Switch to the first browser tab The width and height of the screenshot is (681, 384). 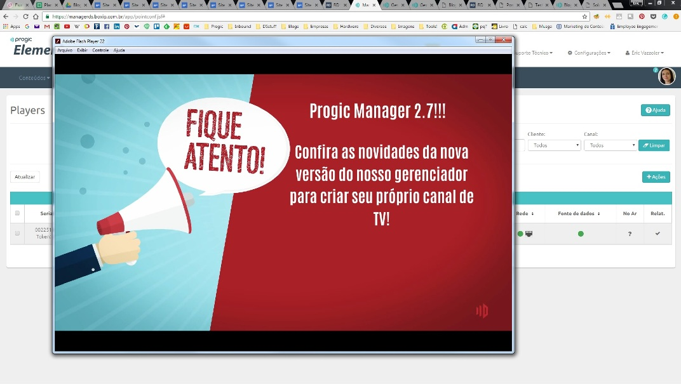[18, 5]
